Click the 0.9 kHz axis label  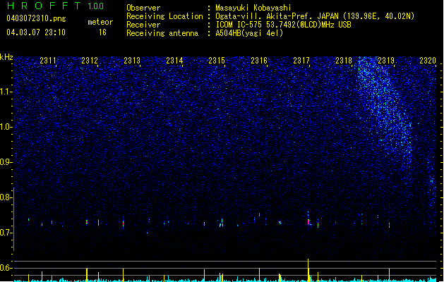pyautogui.click(x=6, y=162)
